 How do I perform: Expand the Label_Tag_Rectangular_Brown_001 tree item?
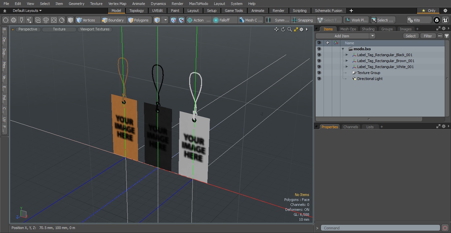[347, 61]
